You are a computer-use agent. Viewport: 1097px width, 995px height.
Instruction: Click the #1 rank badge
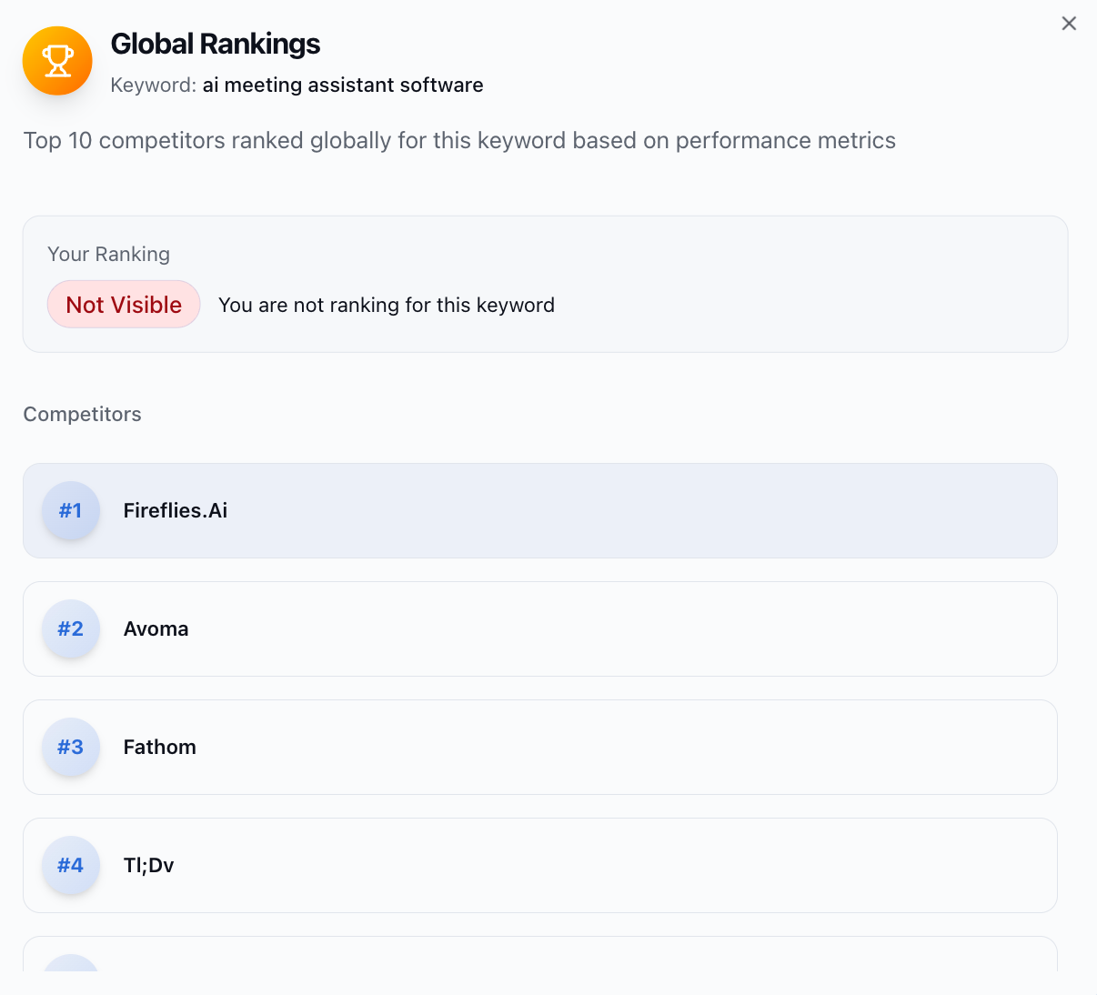click(71, 510)
